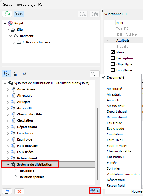The width and height of the screenshot is (143, 196).
Task: Choose Fumée from popup menu
Action: pos(112,163)
